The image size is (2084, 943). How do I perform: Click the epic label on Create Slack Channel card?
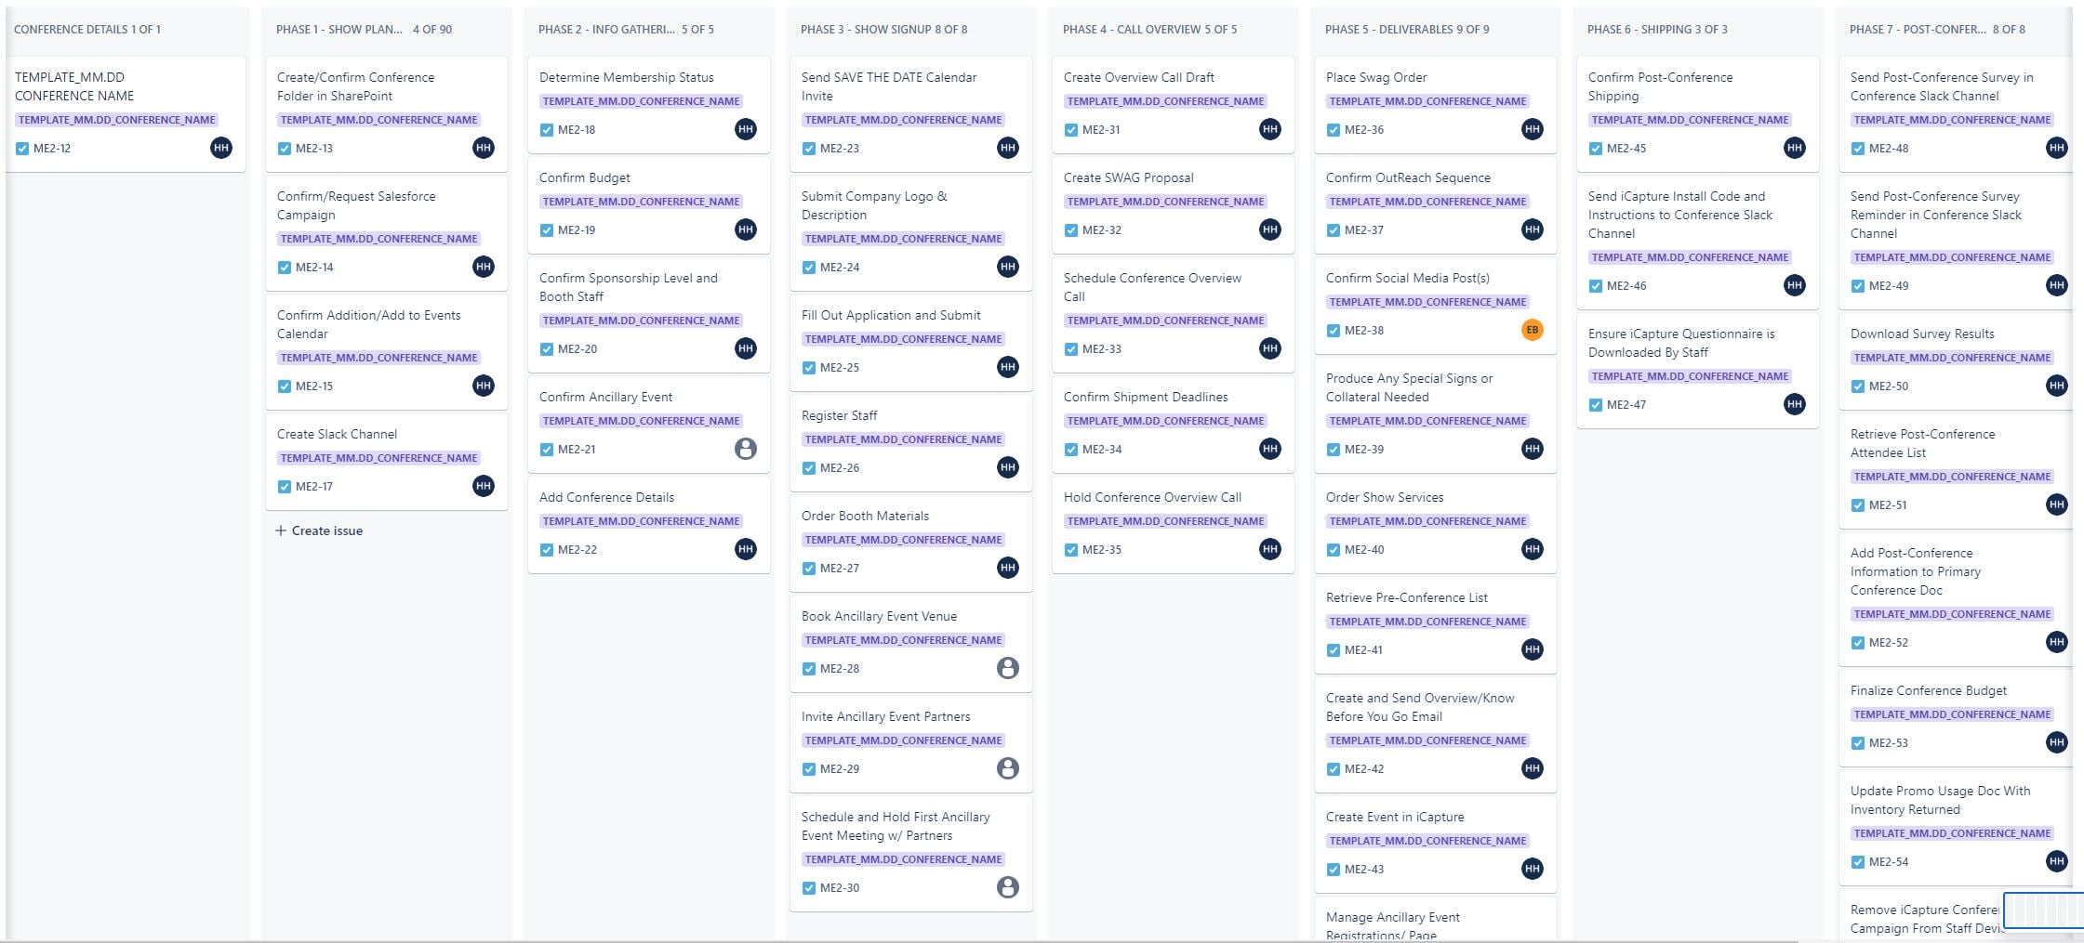pos(378,458)
